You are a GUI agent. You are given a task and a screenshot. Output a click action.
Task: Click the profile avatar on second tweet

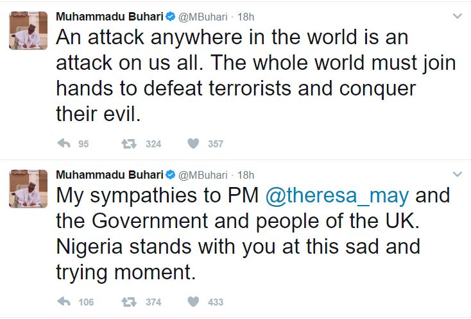coord(28,189)
